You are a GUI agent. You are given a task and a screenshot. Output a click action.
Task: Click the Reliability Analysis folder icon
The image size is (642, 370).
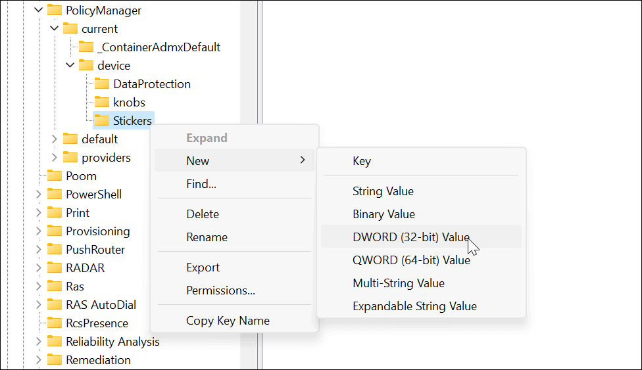point(54,341)
